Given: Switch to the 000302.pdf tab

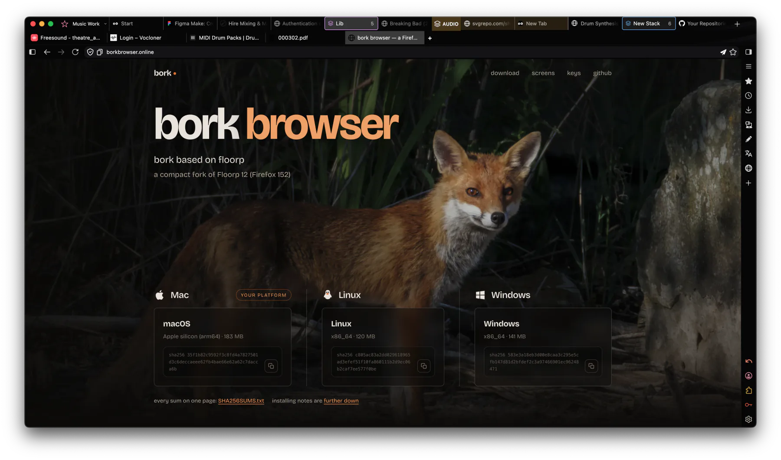Looking at the screenshot, I should 305,38.
